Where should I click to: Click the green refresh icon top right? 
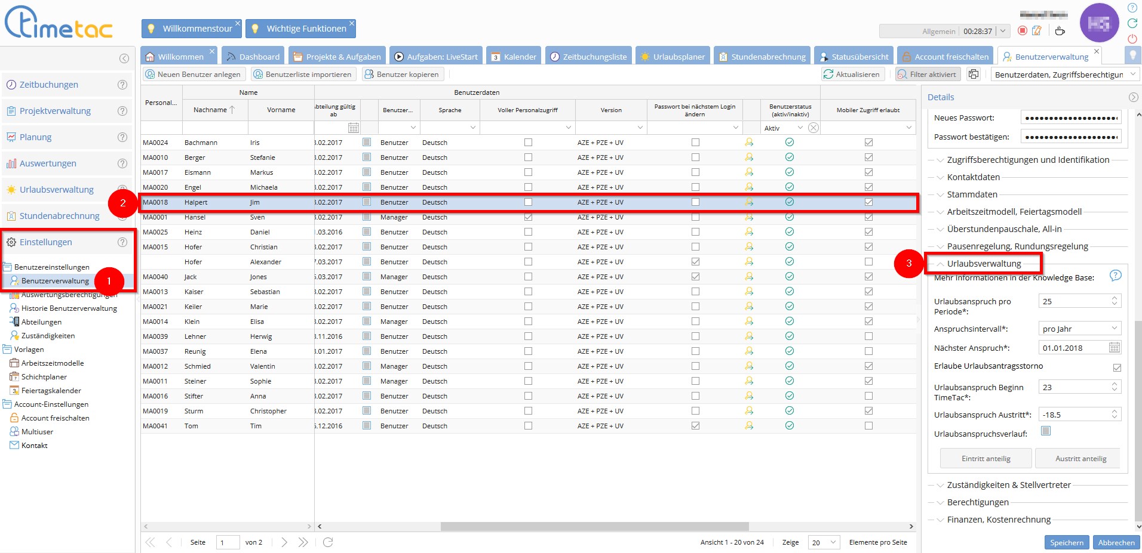[1132, 23]
